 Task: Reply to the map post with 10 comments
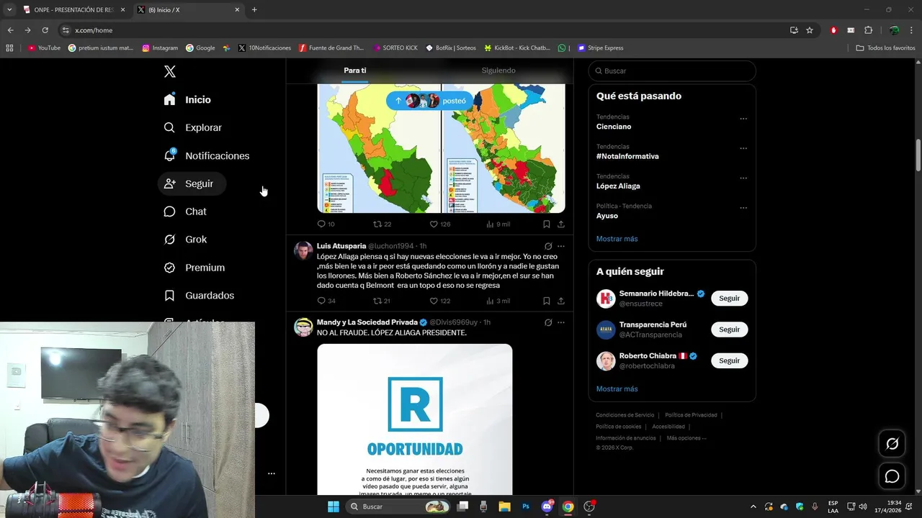coord(326,224)
